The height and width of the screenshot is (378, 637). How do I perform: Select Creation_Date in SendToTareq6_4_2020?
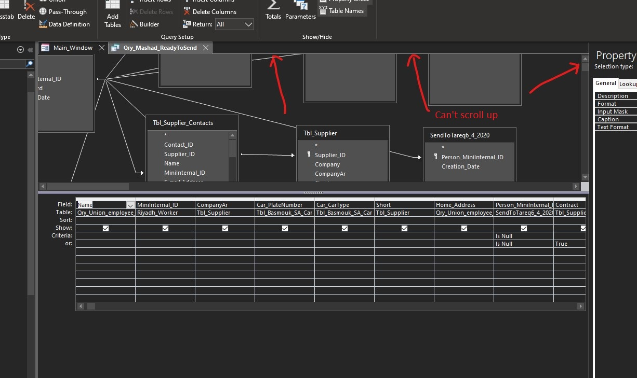[x=460, y=166]
